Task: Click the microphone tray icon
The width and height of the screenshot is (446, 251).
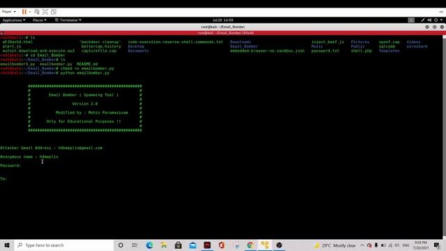Action: pyautogui.click(x=376, y=245)
